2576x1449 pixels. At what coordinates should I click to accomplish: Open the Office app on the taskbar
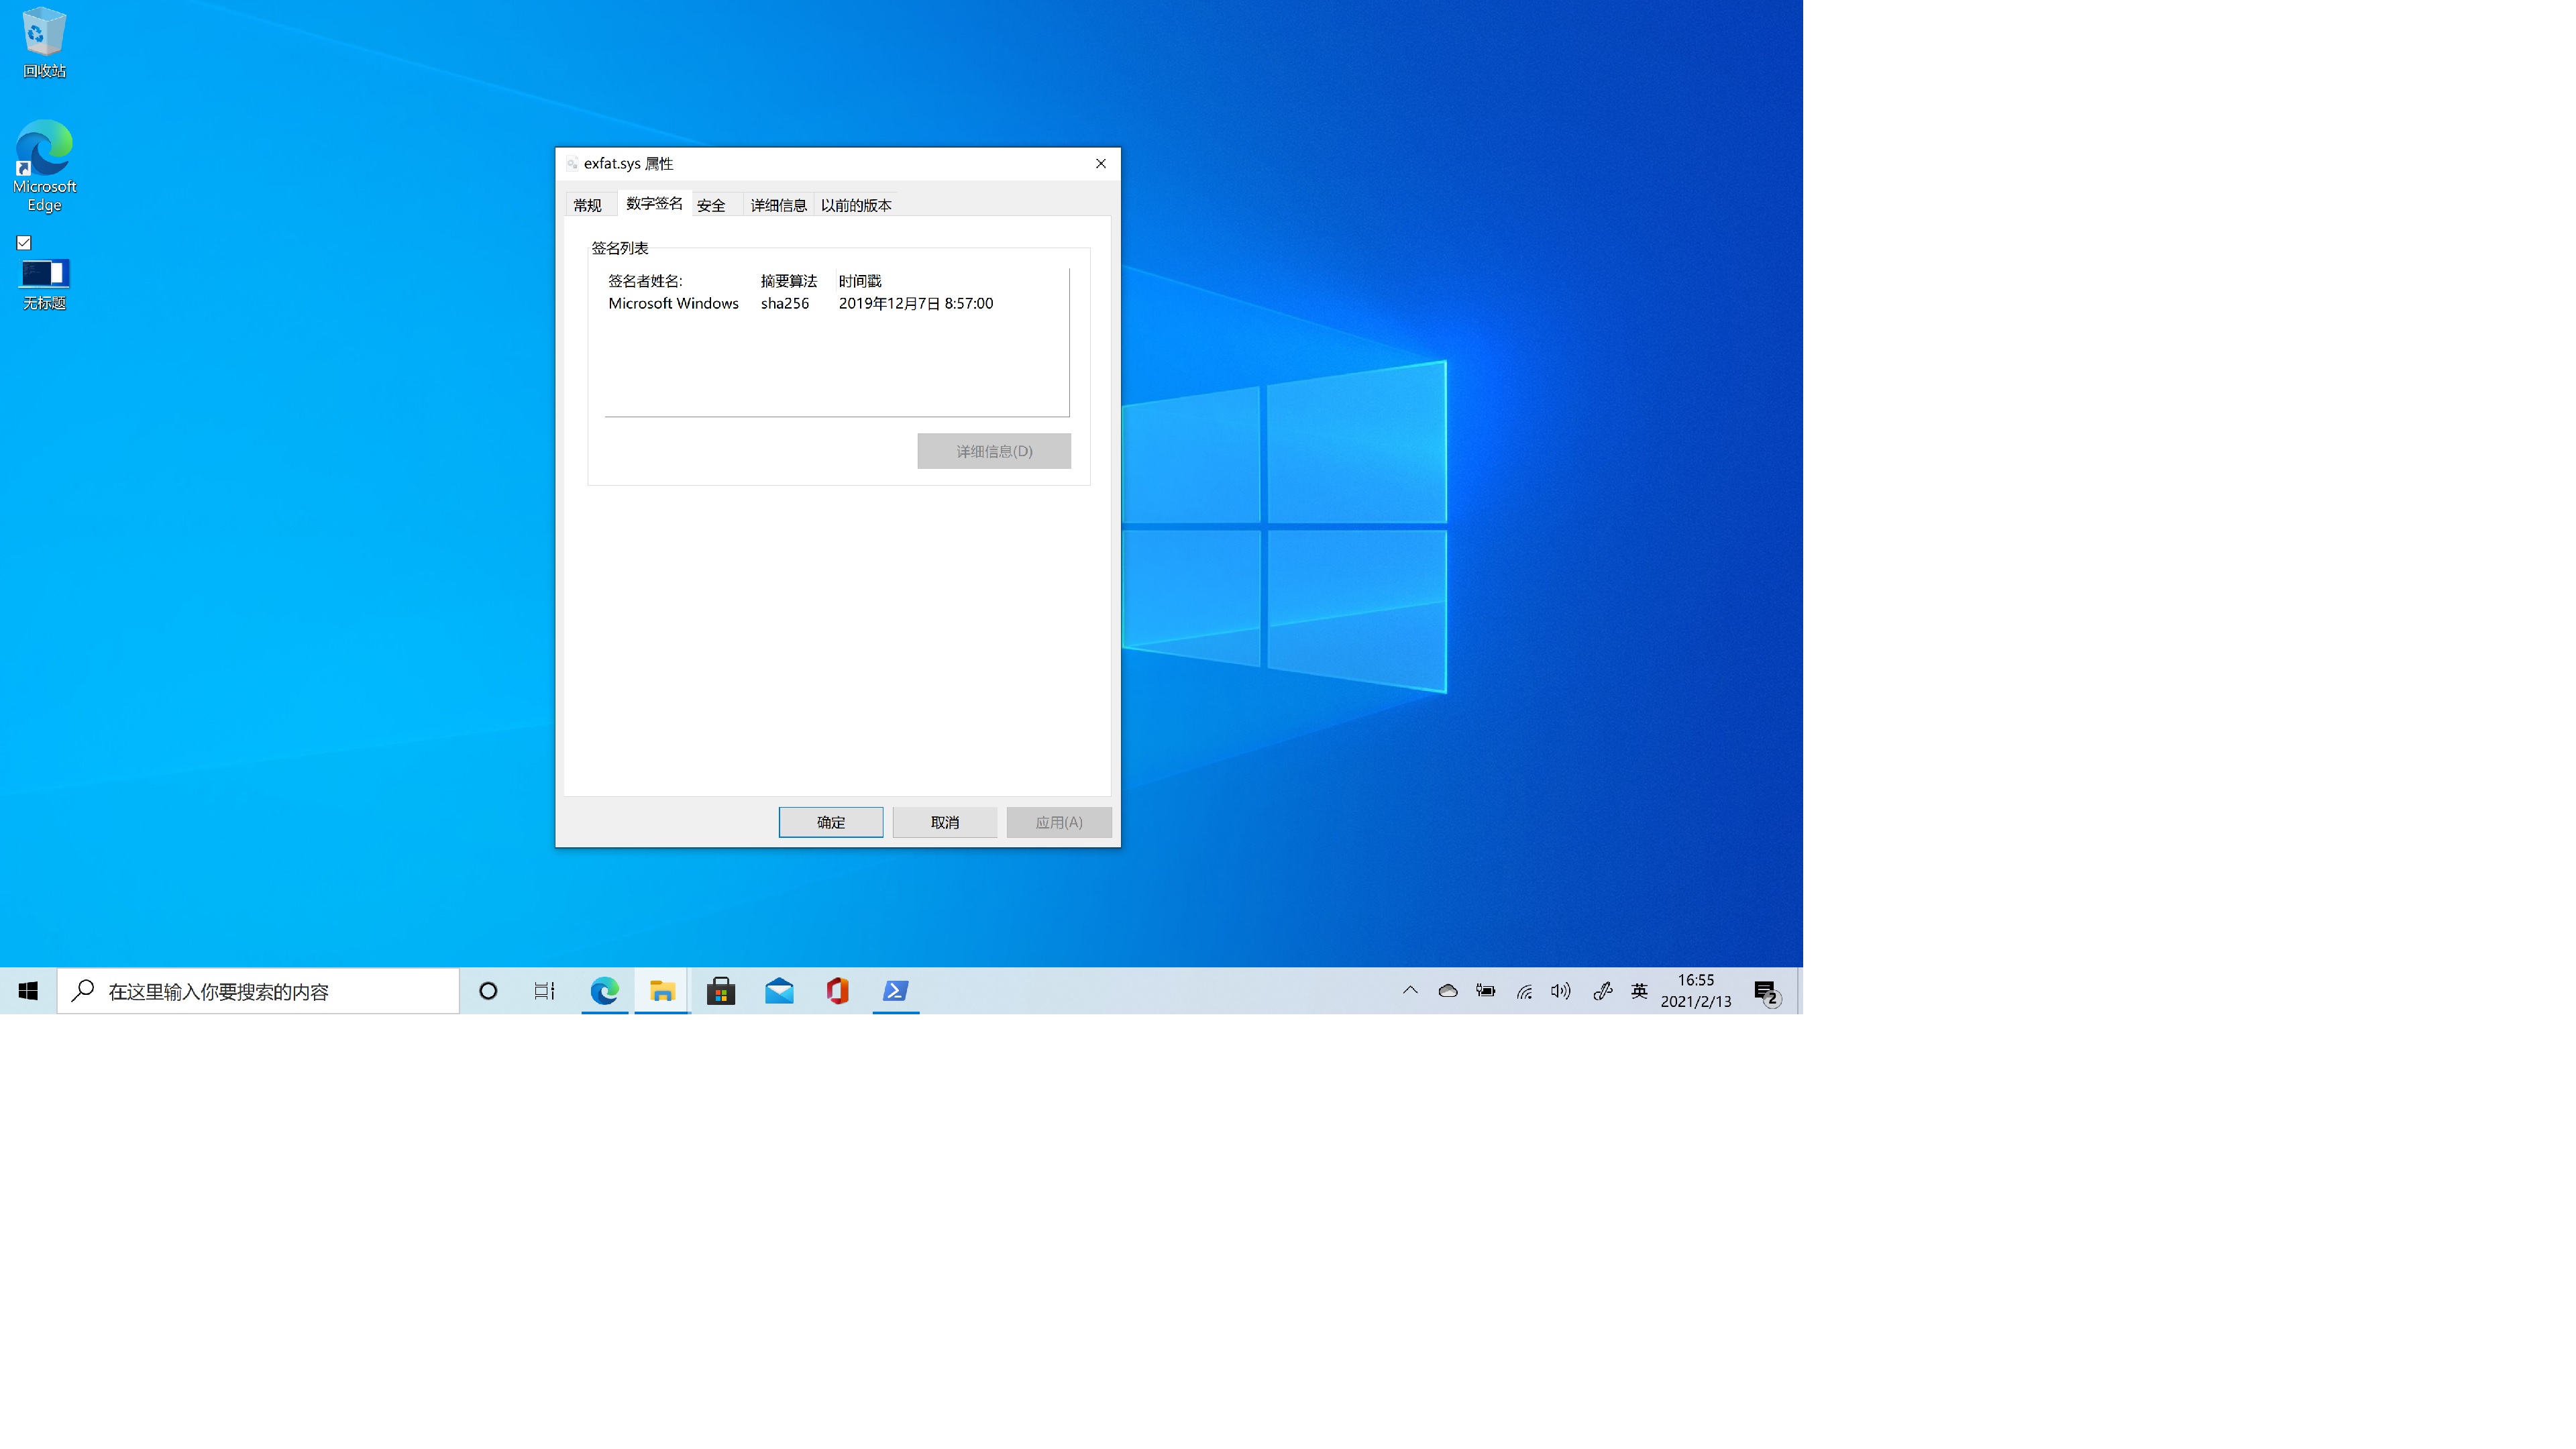tap(837, 991)
